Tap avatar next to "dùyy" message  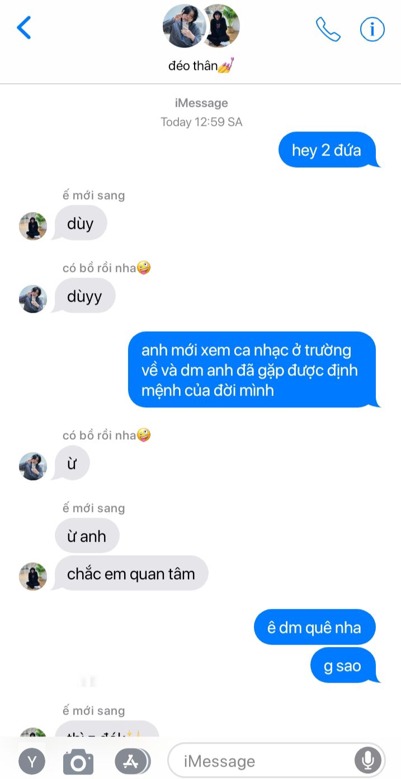coord(33,299)
